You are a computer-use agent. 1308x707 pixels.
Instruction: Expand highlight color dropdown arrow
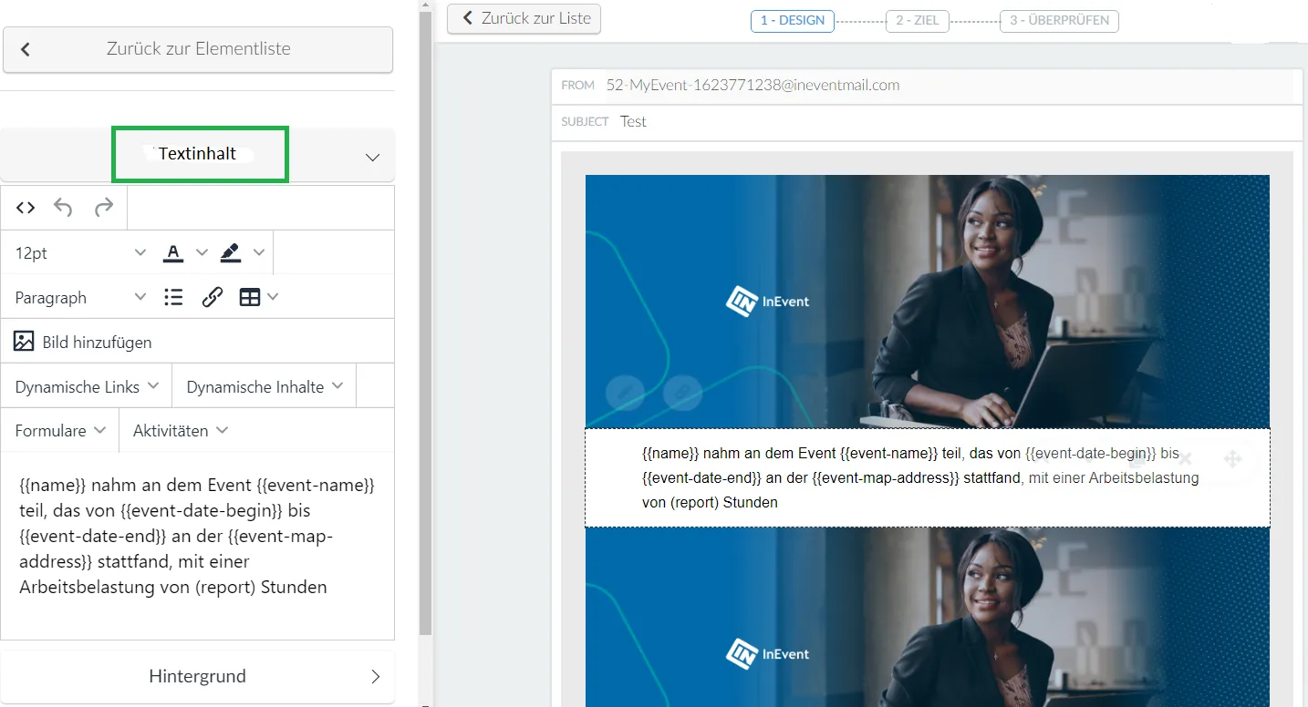tap(259, 252)
